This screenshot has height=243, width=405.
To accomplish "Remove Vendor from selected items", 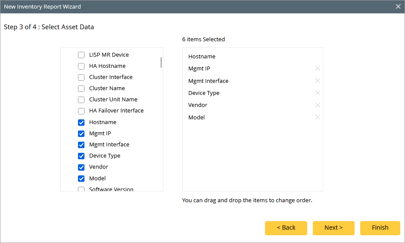I will (x=318, y=105).
